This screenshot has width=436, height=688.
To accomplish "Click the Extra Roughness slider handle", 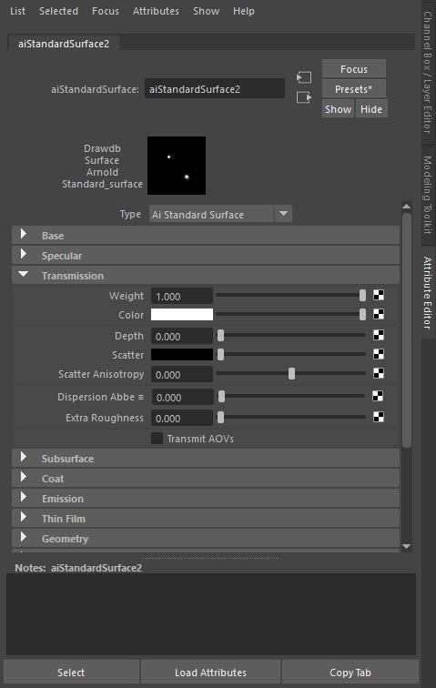I will (221, 417).
